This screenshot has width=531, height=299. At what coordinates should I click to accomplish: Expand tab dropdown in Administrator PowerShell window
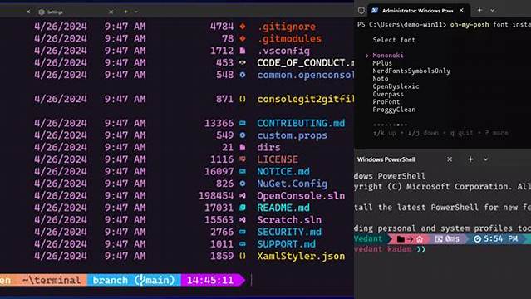point(493,11)
